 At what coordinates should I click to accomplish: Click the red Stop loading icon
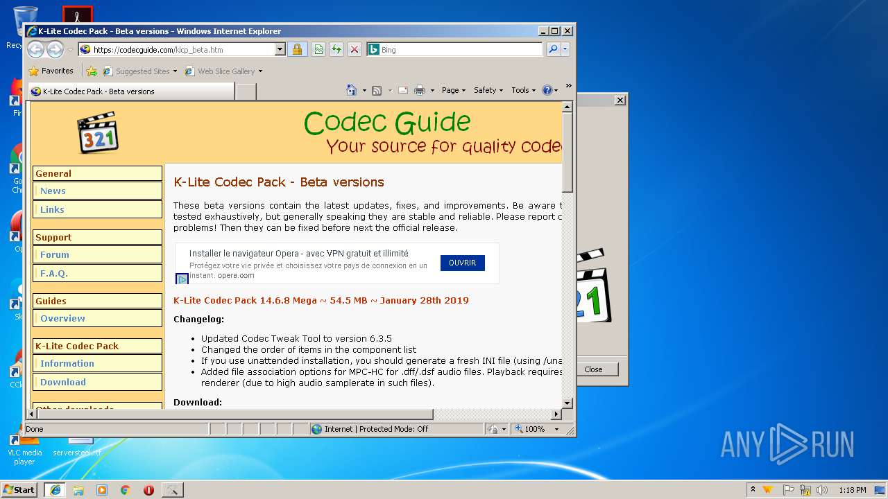pos(355,49)
